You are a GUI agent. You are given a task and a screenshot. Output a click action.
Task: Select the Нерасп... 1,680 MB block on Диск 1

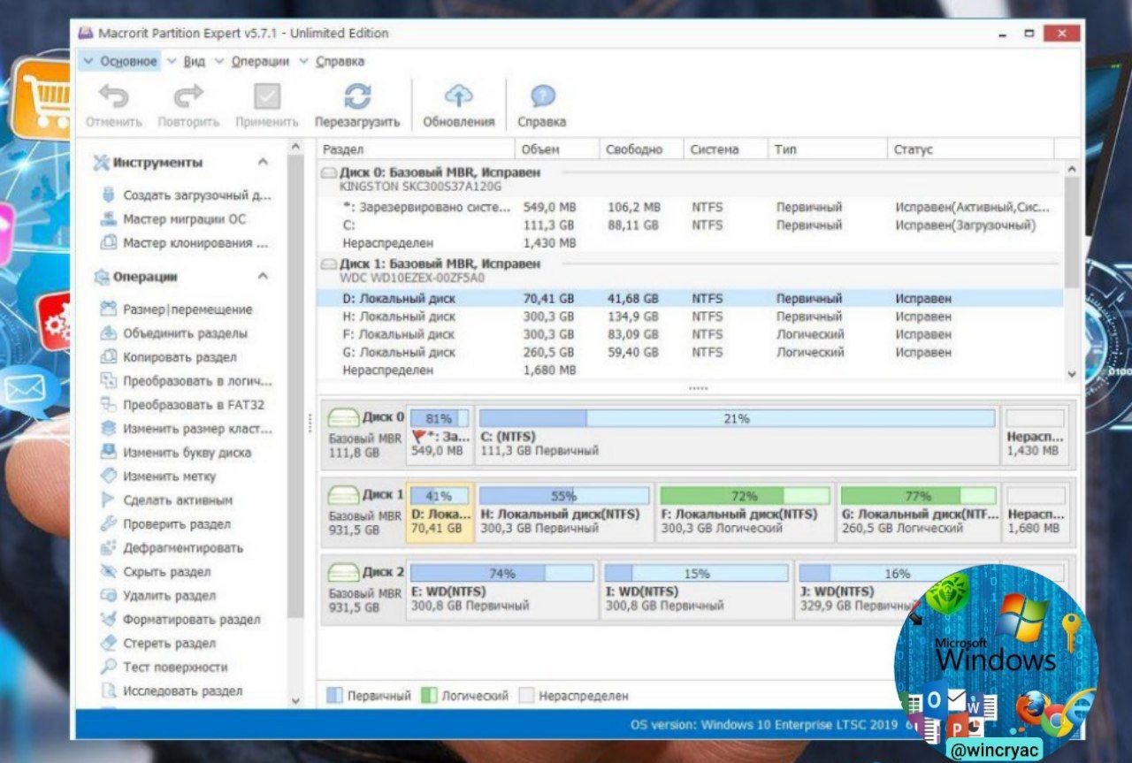(1036, 513)
